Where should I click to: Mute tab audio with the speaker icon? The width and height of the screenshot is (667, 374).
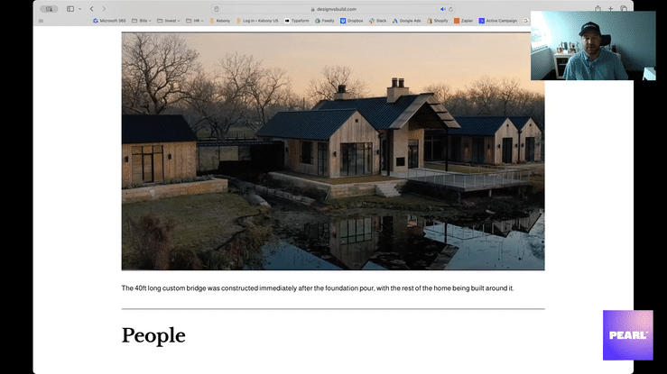tap(443, 9)
